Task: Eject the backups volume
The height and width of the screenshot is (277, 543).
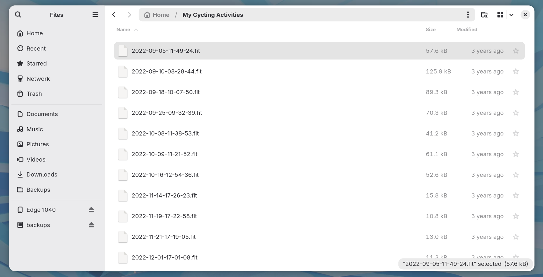Action: tap(91, 225)
